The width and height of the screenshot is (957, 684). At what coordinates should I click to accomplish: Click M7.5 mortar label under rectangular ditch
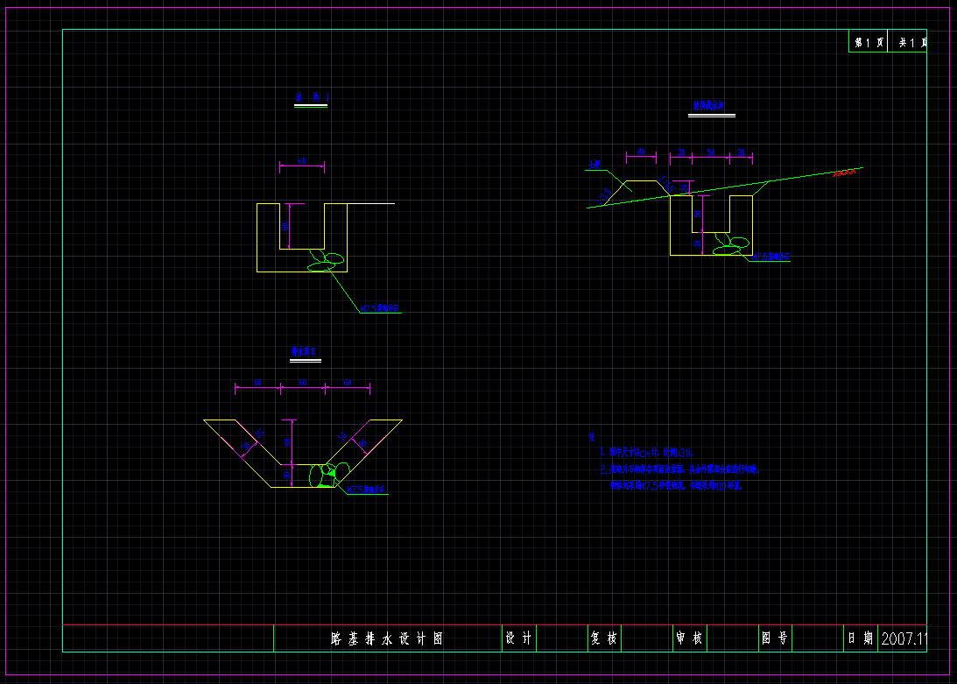point(379,308)
